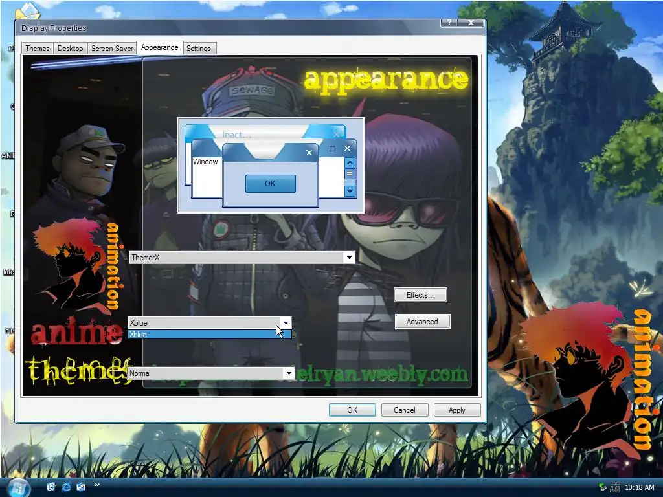Click preview scrollbar down arrow
The image size is (663, 497).
[x=350, y=191]
